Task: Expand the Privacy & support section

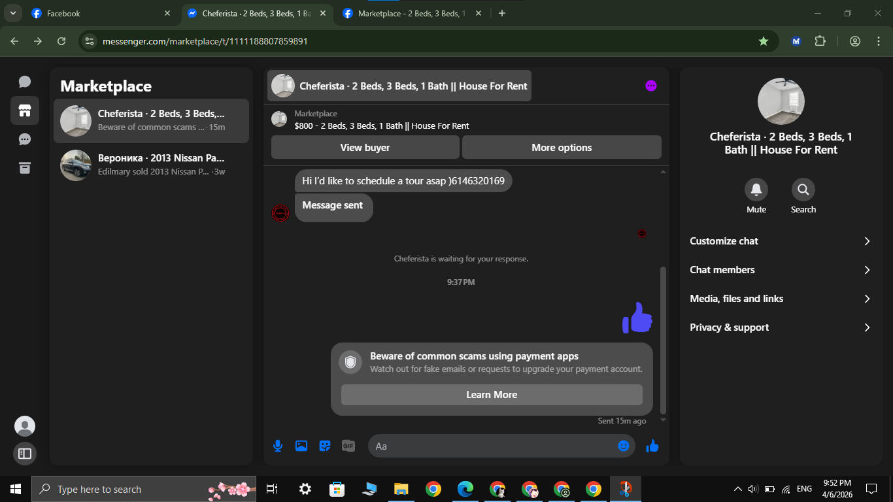Action: (781, 327)
